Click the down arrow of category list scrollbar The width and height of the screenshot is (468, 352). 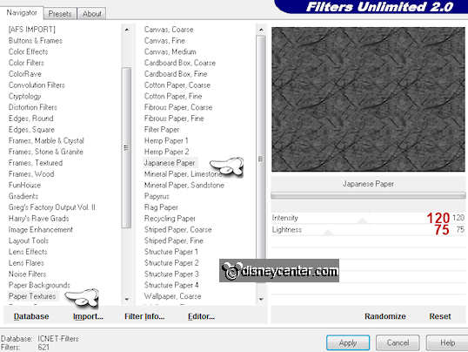[x=127, y=299]
